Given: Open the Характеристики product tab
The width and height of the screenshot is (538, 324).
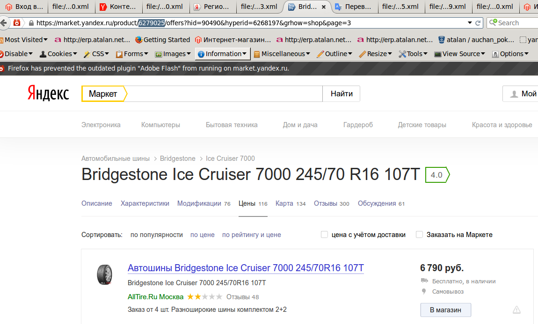Looking at the screenshot, I should pyautogui.click(x=145, y=203).
